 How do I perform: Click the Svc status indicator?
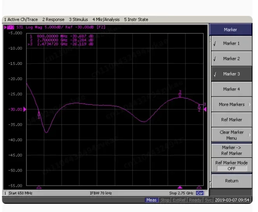point(208,200)
